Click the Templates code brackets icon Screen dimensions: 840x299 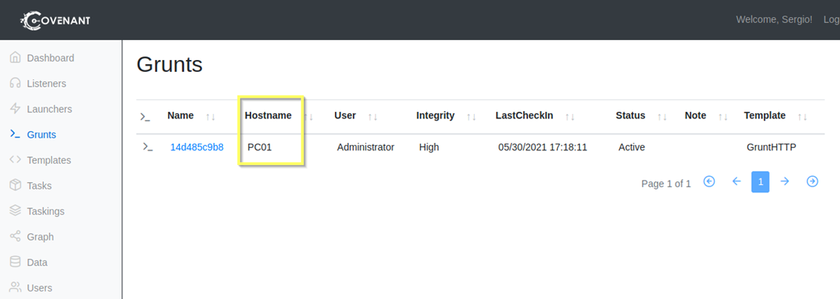[x=15, y=160]
